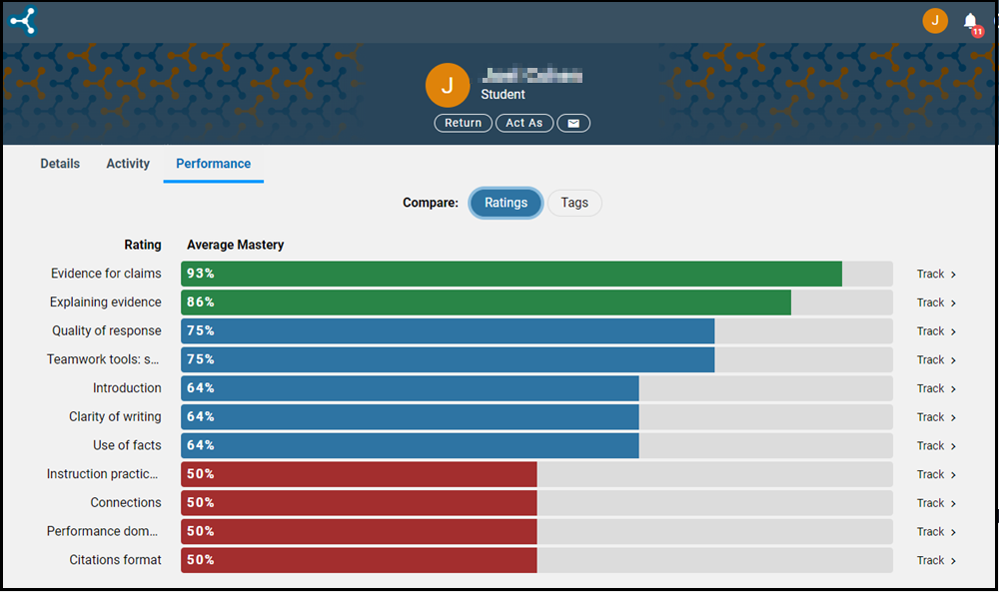The height and width of the screenshot is (592, 999).
Task: Click the large student J avatar
Action: pos(448,85)
